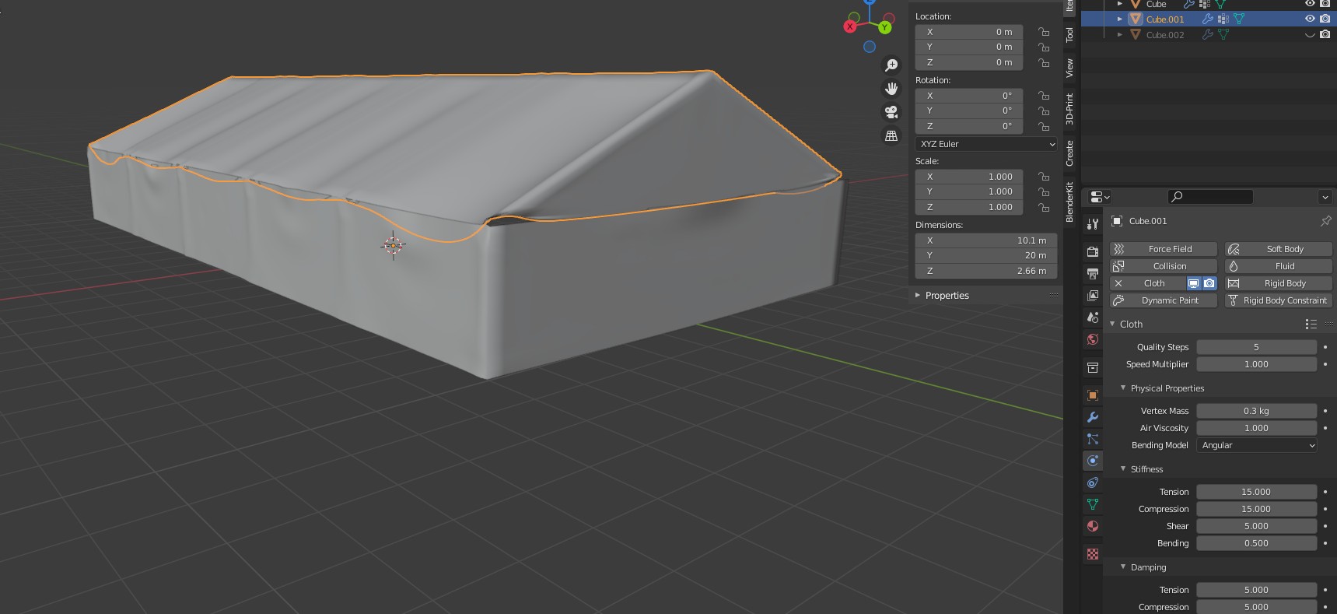Switch perspective/orthographic grid icon in viewport
1337x614 pixels.
(x=891, y=135)
